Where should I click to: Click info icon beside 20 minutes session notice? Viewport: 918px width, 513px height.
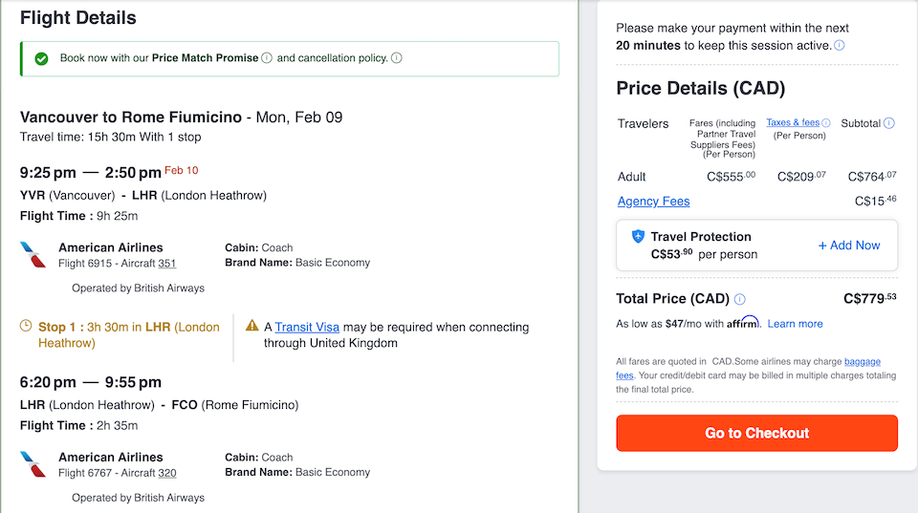coord(839,46)
